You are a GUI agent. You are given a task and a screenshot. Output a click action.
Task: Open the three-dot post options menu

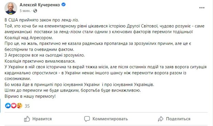pyautogui.click(x=202, y=8)
